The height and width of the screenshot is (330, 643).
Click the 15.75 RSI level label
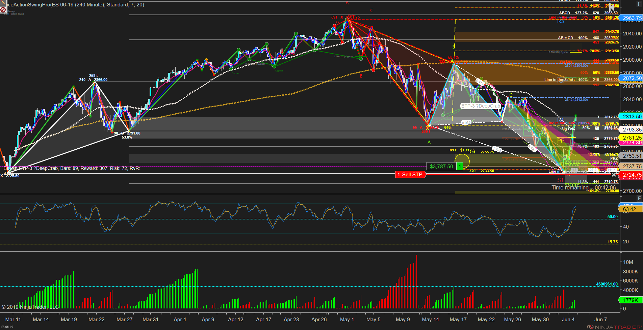pos(613,242)
